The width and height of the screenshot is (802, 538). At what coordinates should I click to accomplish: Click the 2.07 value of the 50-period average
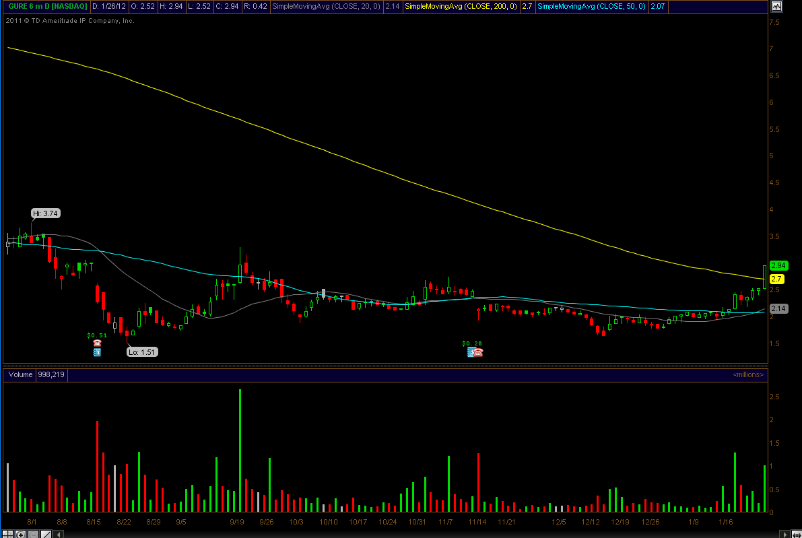[658, 6]
